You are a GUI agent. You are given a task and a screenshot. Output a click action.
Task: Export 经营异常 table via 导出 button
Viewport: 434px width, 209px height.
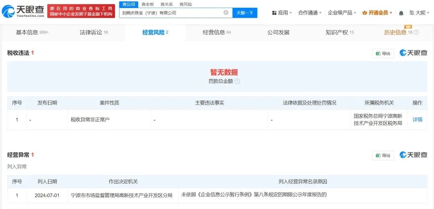pyautogui.click(x=383, y=156)
